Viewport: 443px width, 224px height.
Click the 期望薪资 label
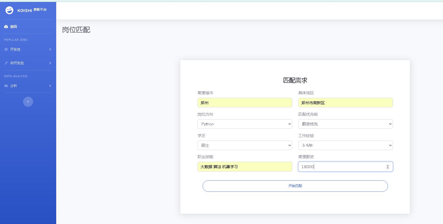click(x=306, y=157)
